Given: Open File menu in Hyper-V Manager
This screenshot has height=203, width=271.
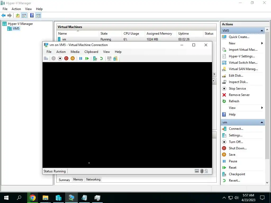Looking at the screenshot, I should click(5, 9).
